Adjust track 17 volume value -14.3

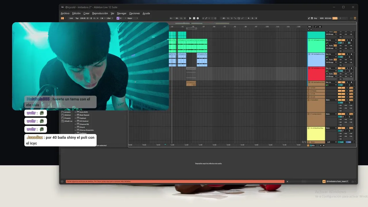(x=341, y=43)
